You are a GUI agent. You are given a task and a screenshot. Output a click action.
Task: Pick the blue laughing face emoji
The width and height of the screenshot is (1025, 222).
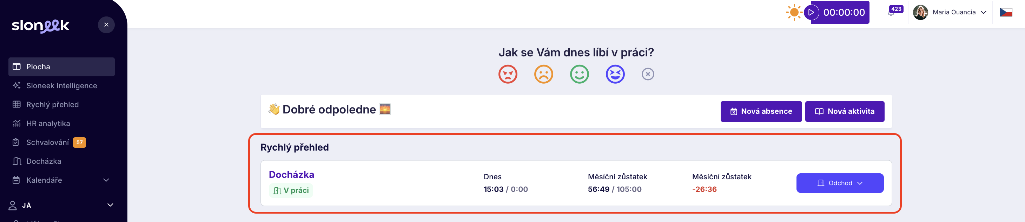[615, 74]
